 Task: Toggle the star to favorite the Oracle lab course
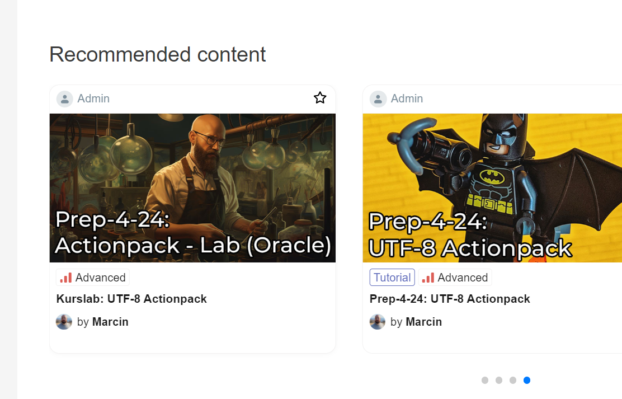(x=320, y=97)
